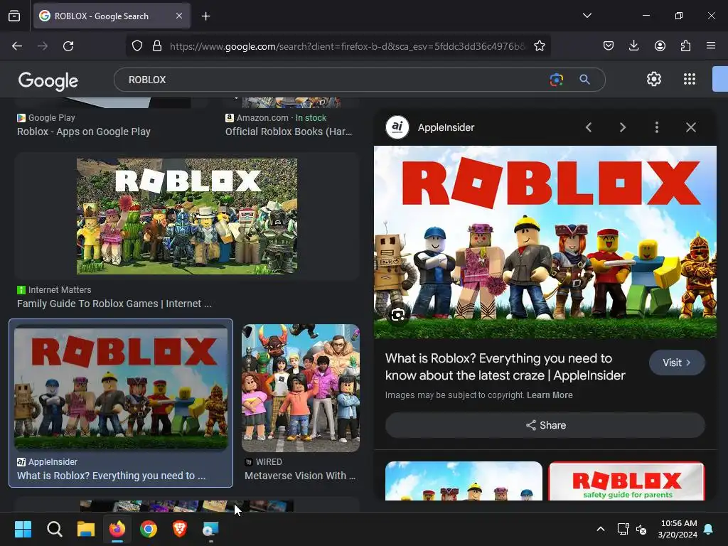Open three-dot more options in preview

[656, 127]
